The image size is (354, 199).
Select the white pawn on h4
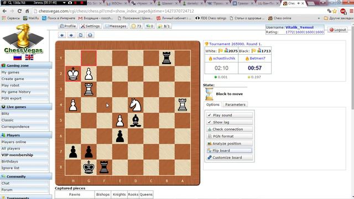coord(73,105)
